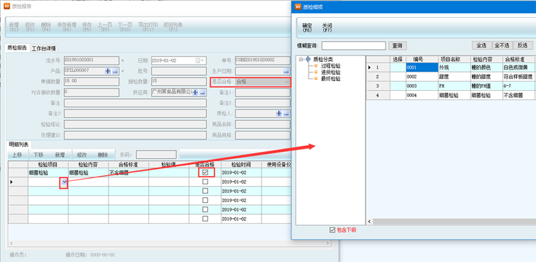Collapse the 质检分类 tree node
The width and height of the screenshot is (536, 262).
point(301,59)
